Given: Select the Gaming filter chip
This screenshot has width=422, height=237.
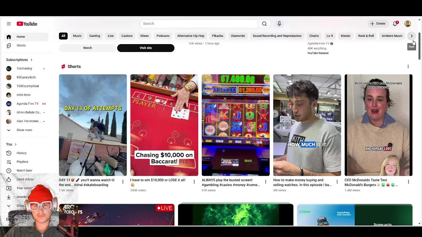Looking at the screenshot, I should 95,36.
